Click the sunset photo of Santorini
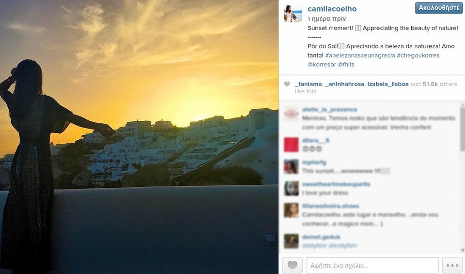 click(x=139, y=137)
